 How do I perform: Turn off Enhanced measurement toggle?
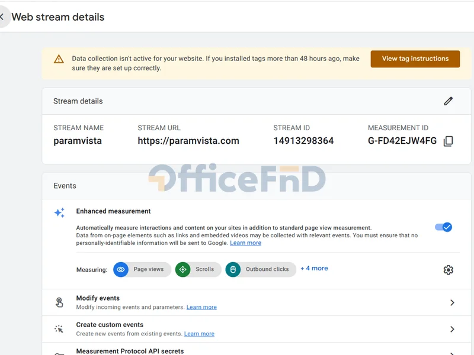tap(443, 227)
